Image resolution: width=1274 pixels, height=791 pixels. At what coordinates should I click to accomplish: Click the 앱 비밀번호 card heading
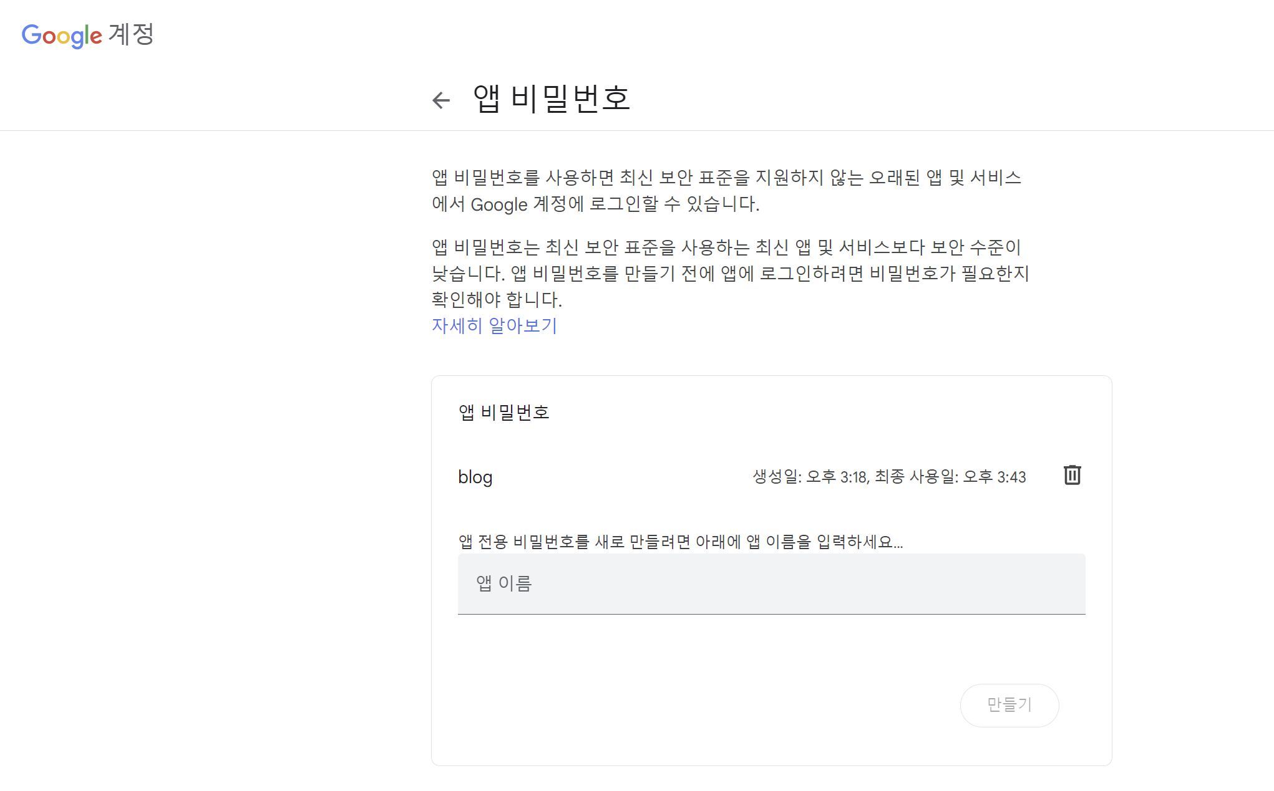point(503,412)
